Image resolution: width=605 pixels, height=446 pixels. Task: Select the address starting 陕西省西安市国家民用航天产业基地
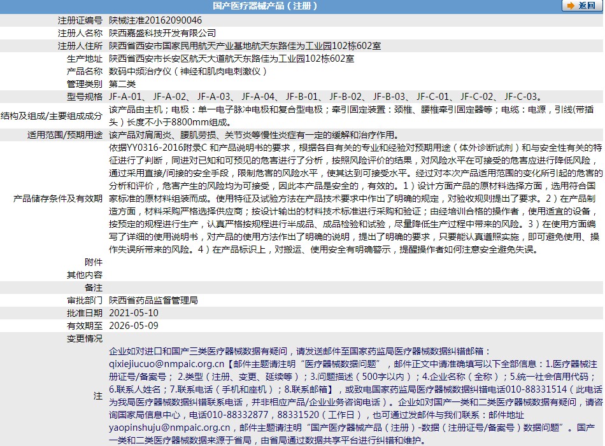245,46
